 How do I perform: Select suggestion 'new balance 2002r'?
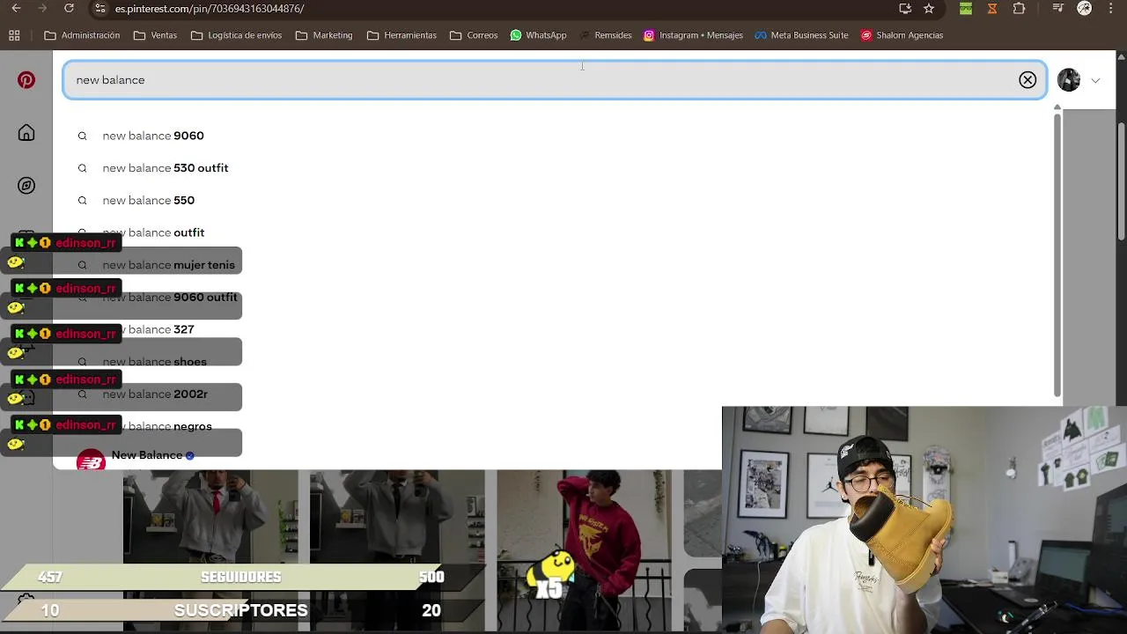155,394
